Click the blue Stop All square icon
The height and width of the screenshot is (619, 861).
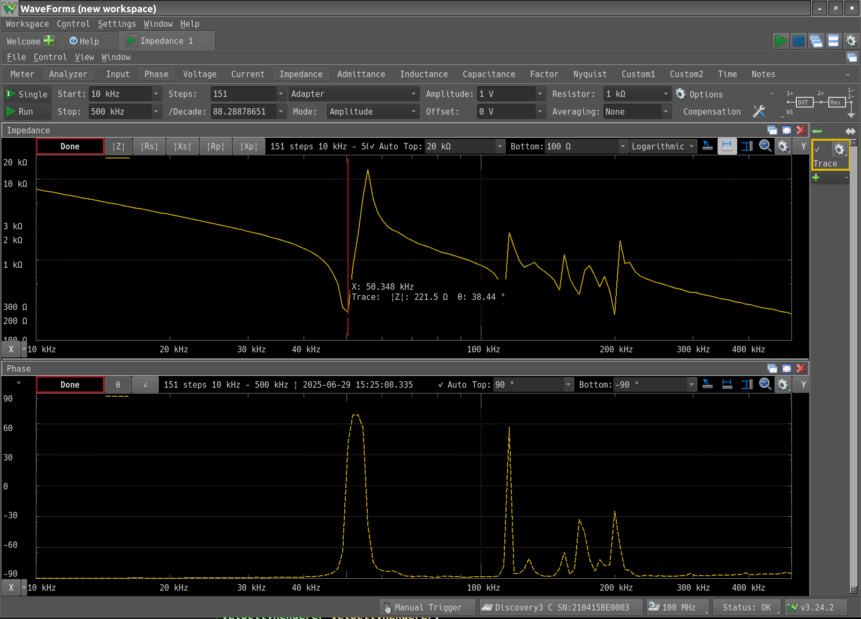click(798, 41)
